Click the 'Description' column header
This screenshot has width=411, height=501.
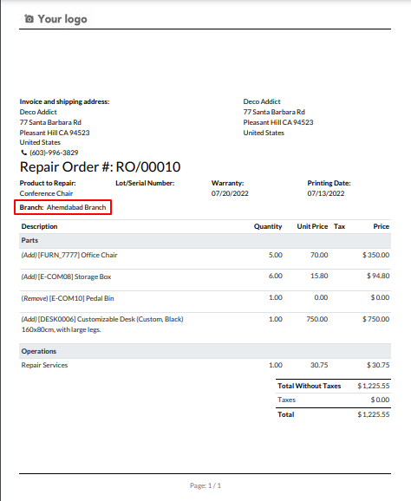39,226
